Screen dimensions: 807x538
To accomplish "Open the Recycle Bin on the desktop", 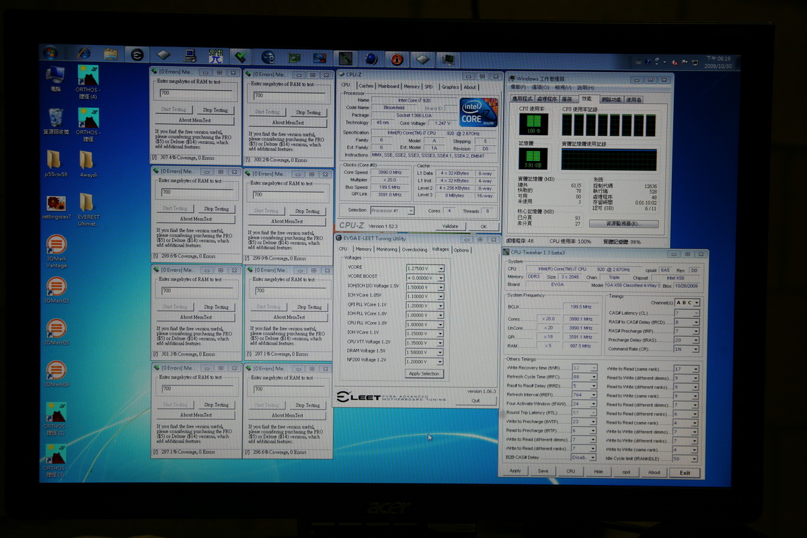I will point(56,121).
